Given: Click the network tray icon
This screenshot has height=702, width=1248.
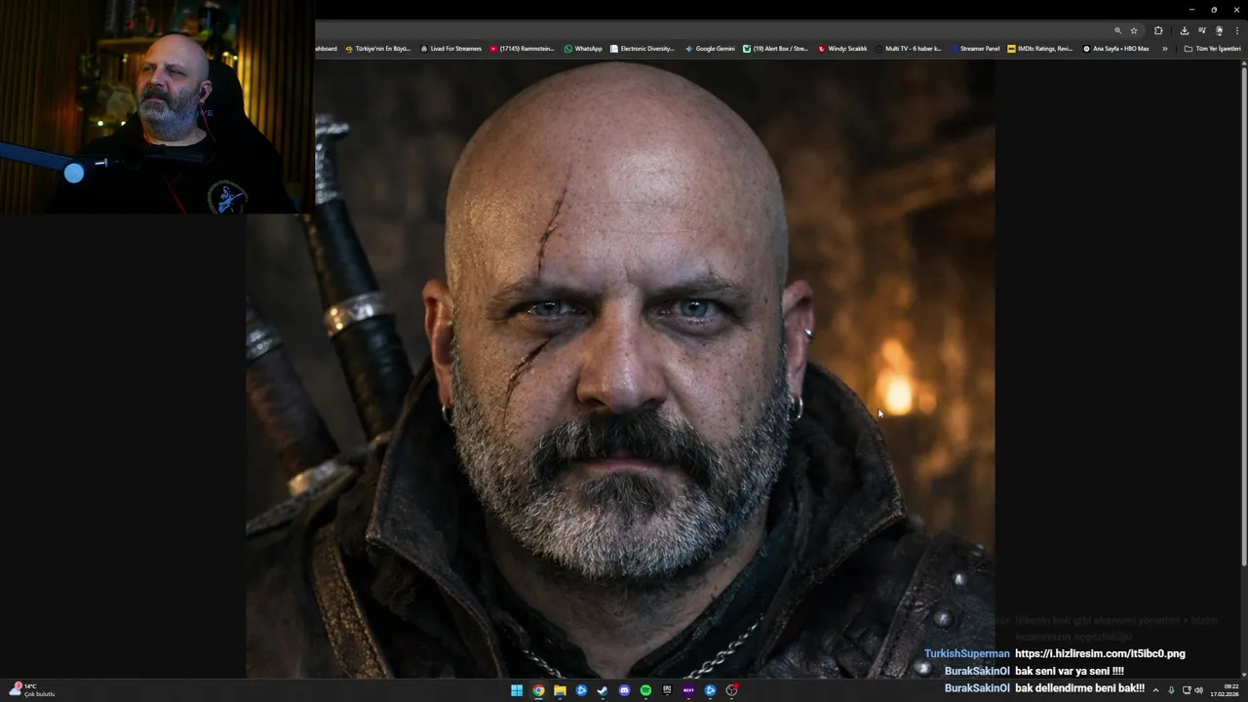Looking at the screenshot, I should point(1187,690).
